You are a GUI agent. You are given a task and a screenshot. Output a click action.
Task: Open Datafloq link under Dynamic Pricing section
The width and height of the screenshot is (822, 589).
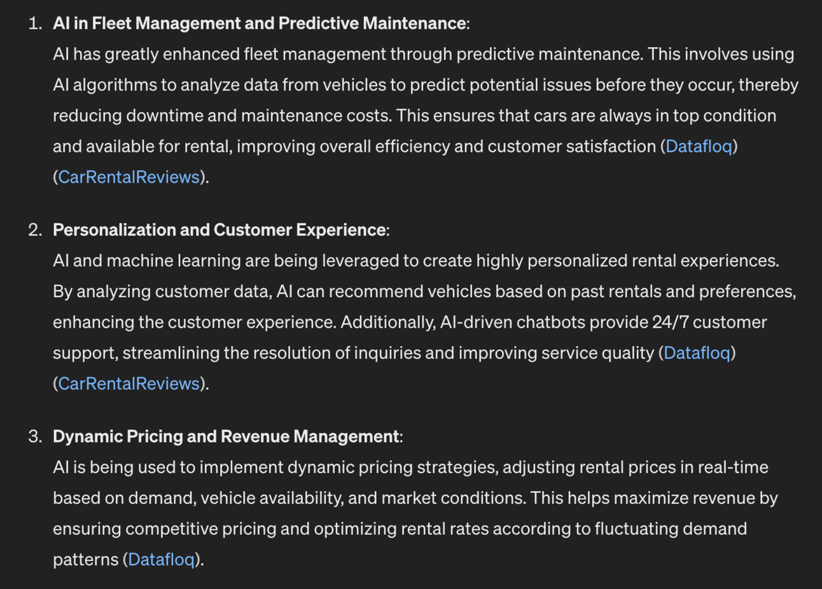click(161, 560)
